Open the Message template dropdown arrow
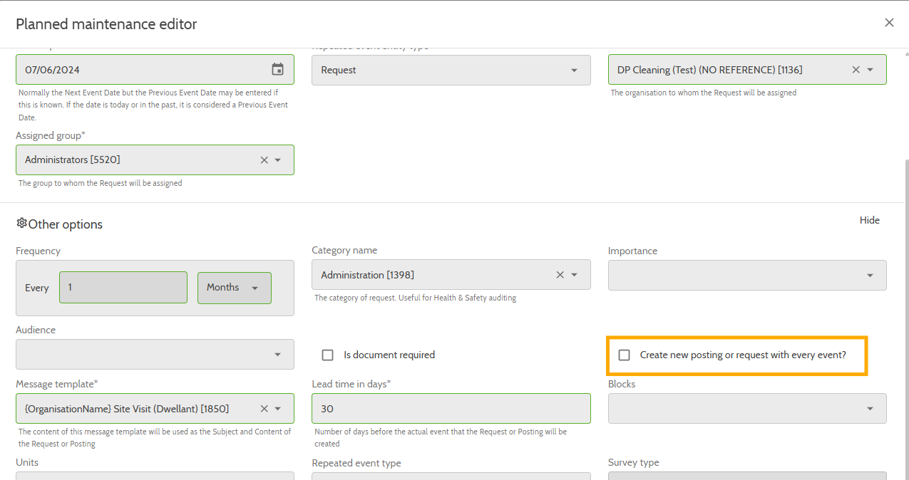The width and height of the screenshot is (909, 480). 279,408
